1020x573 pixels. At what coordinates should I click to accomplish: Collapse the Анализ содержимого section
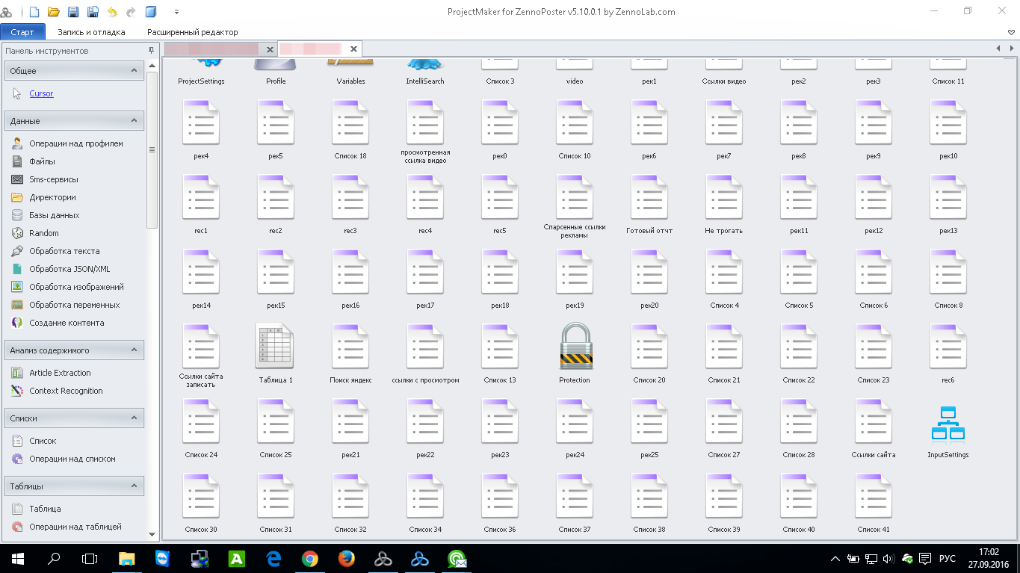134,350
